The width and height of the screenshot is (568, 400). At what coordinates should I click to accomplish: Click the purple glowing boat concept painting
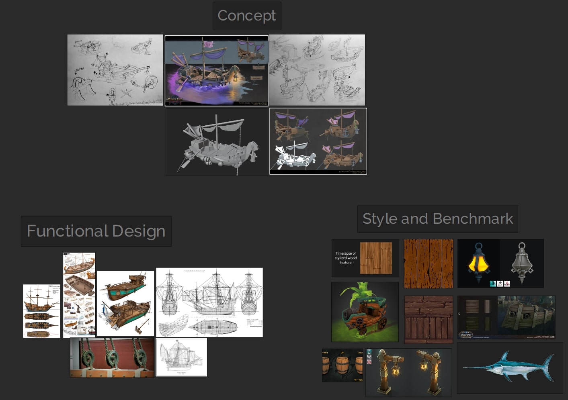point(216,71)
